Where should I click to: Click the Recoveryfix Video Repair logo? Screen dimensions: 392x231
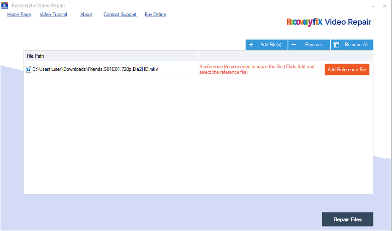coord(329,22)
